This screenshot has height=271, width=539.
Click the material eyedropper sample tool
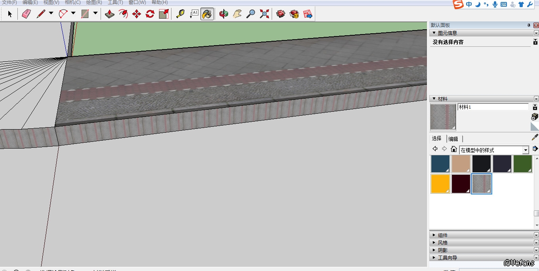click(x=535, y=137)
